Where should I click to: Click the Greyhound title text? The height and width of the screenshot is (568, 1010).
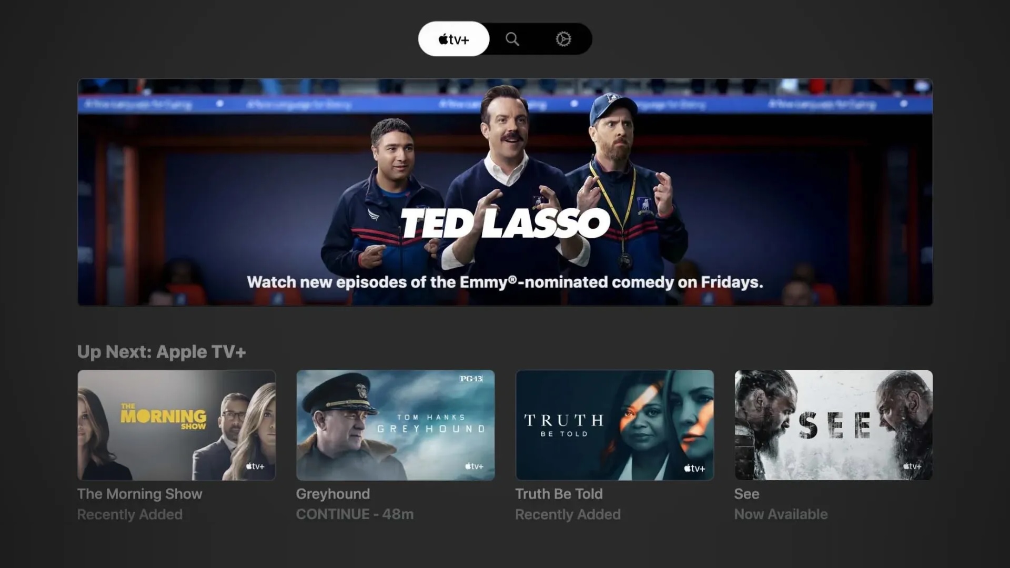[x=333, y=494]
